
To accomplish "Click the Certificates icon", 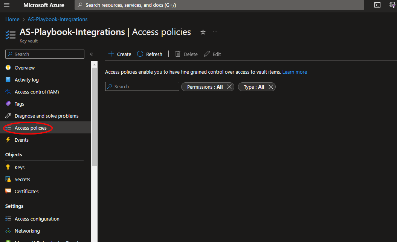I will (8, 191).
